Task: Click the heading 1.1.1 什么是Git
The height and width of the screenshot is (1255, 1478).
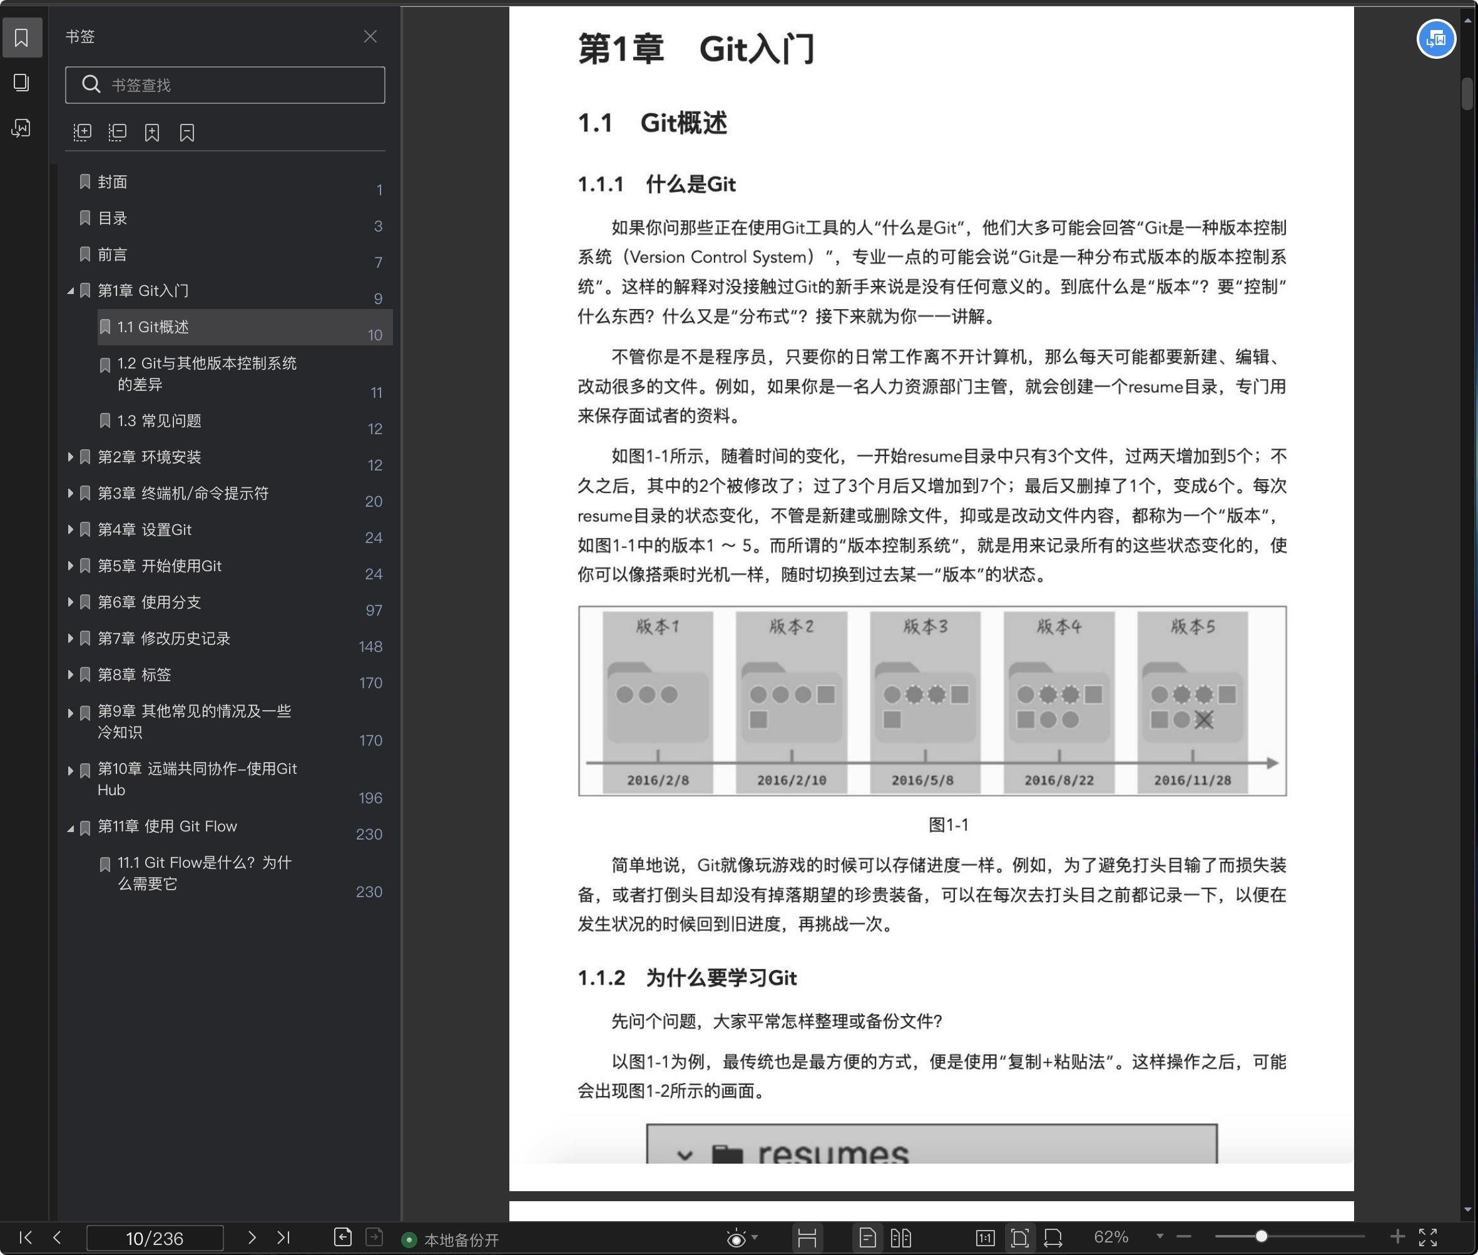Action: pos(656,185)
